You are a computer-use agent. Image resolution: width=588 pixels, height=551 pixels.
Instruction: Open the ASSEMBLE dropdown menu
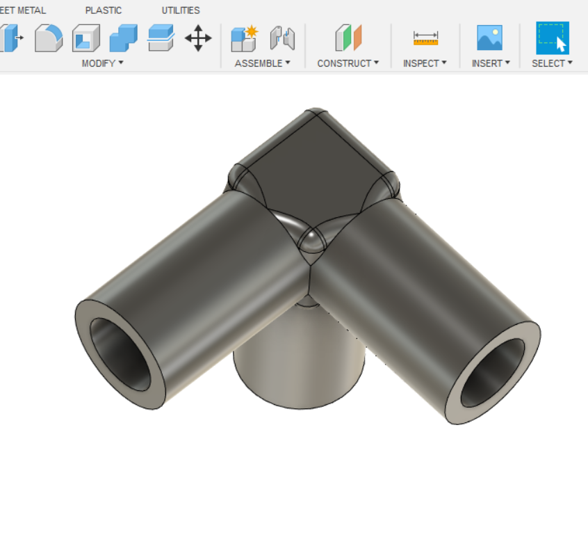coord(263,63)
